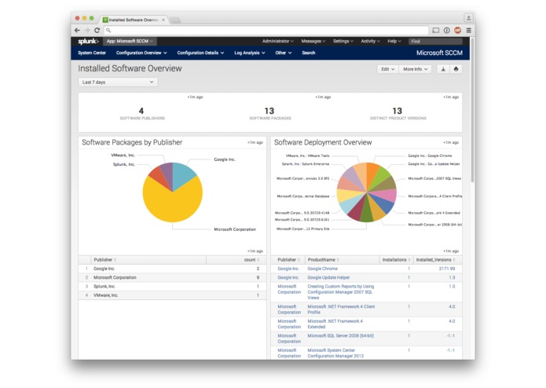546x388 pixels.
Task: Click the 13 Distinct Product Versions value
Action: point(397,111)
